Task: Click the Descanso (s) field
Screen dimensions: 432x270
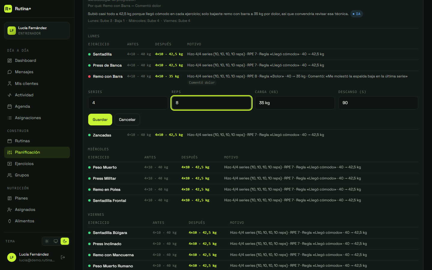Action: click(378, 103)
